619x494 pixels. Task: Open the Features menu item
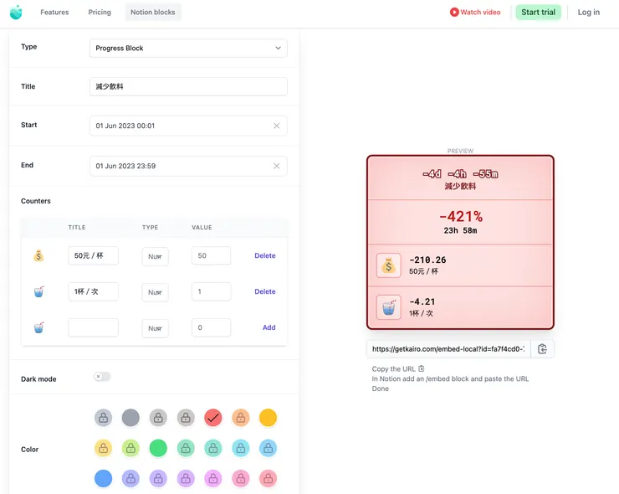[54, 13]
